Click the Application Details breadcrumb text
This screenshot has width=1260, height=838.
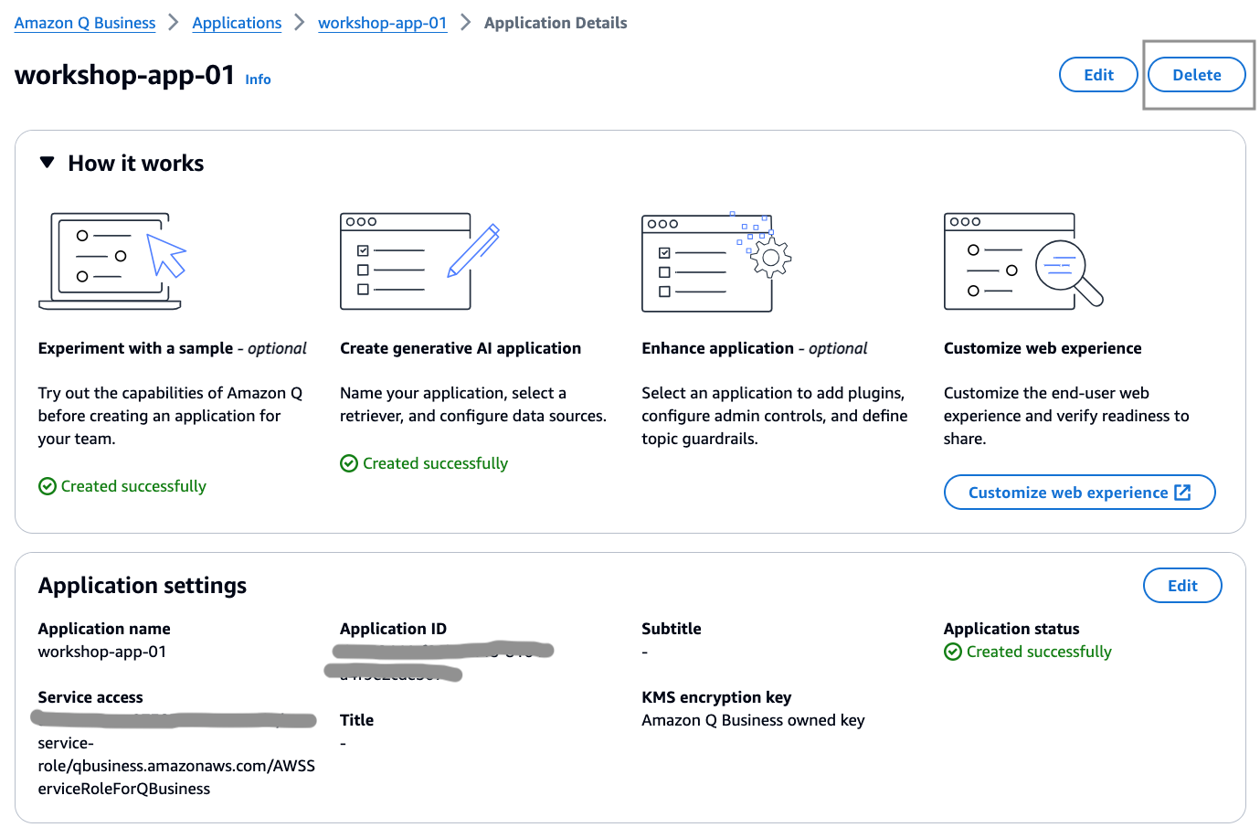(x=556, y=23)
